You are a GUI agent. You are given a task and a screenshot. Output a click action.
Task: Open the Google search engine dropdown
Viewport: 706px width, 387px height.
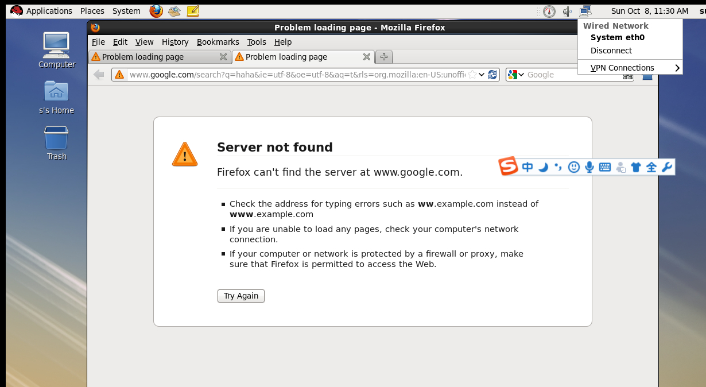(x=516, y=75)
